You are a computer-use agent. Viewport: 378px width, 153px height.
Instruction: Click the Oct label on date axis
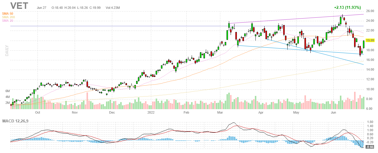tap(38, 112)
